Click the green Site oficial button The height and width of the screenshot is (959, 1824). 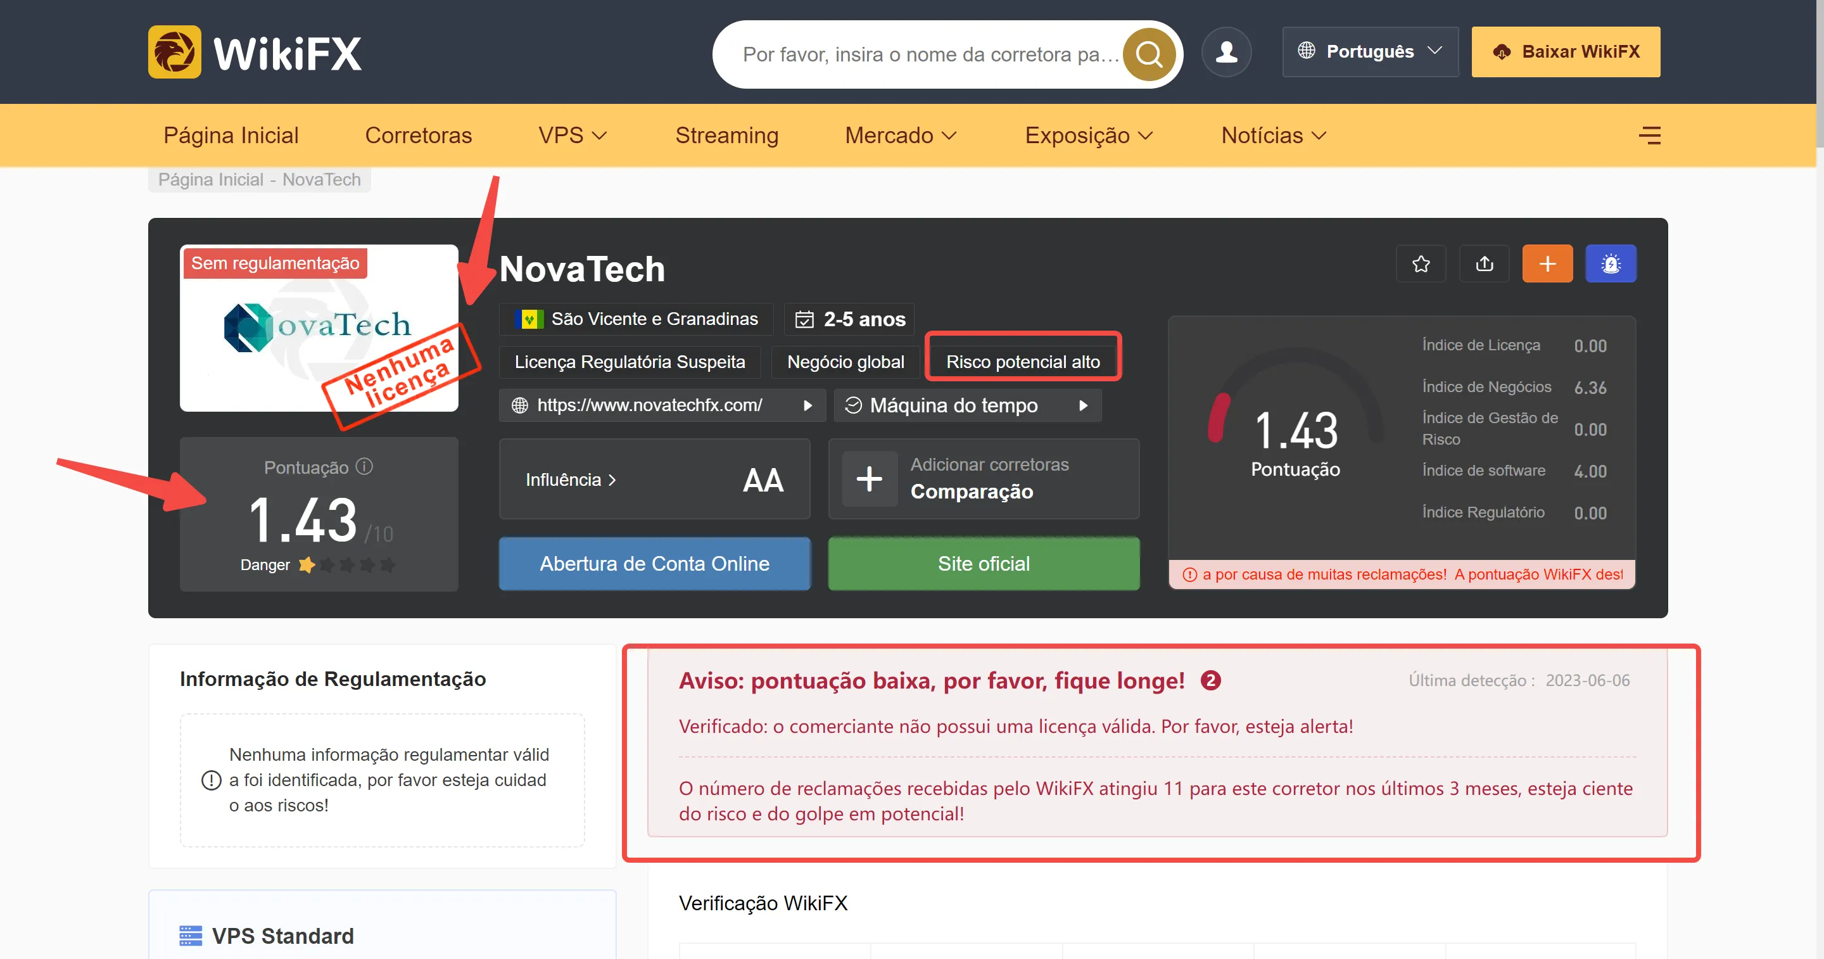984,564
